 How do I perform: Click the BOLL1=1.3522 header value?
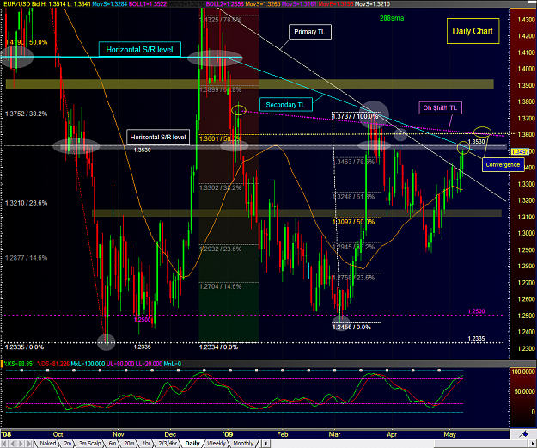pyautogui.click(x=148, y=4)
